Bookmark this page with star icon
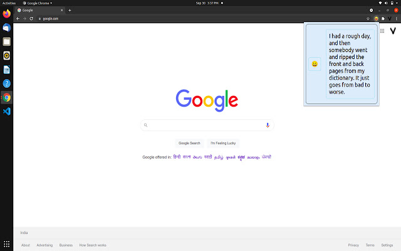 coord(368,18)
